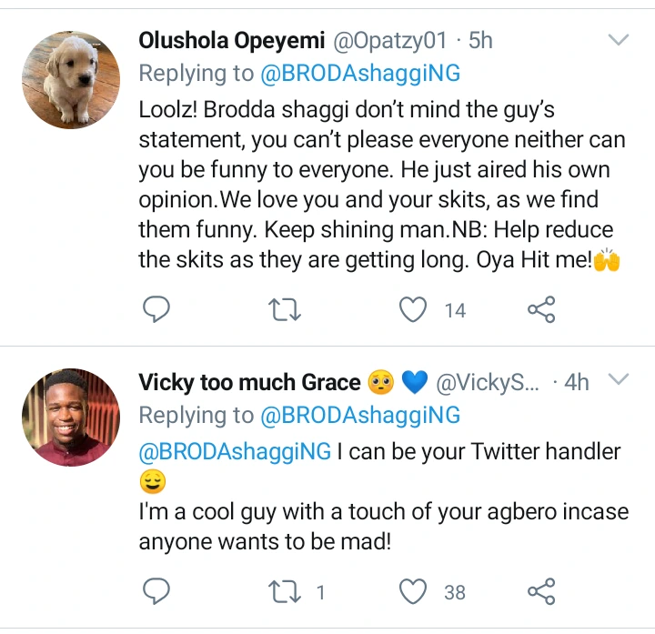Share Vicky too much Grace's tweet
This screenshot has height=634, width=655.
tap(541, 593)
